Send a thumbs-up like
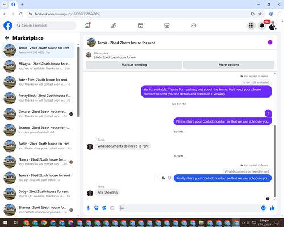The image size is (284, 227). [272, 208]
